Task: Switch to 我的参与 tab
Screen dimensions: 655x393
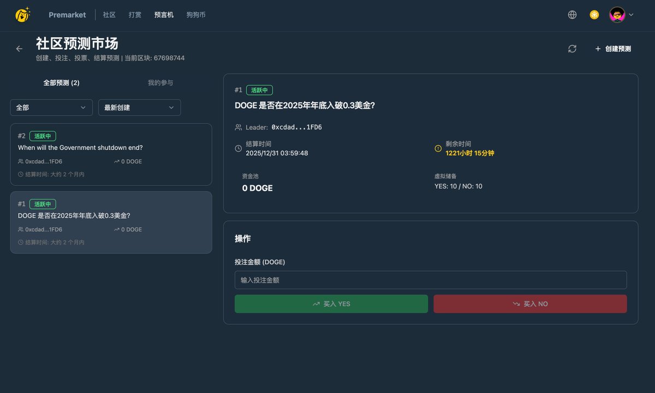Action: pos(160,83)
